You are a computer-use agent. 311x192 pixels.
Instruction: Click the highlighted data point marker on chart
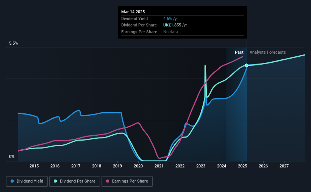click(x=247, y=65)
